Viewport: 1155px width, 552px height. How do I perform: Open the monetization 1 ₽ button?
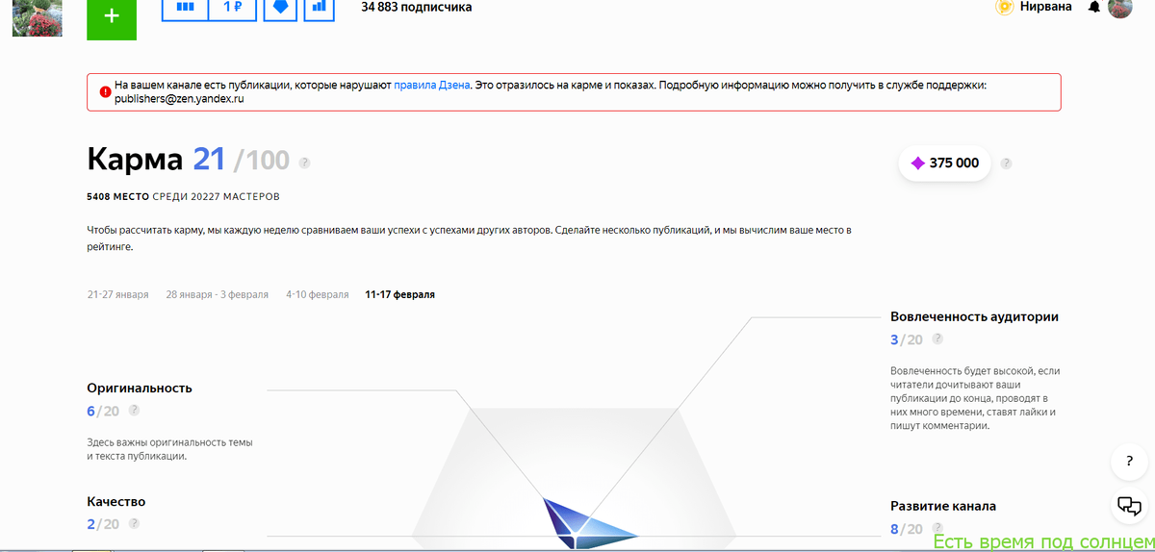[x=232, y=9]
